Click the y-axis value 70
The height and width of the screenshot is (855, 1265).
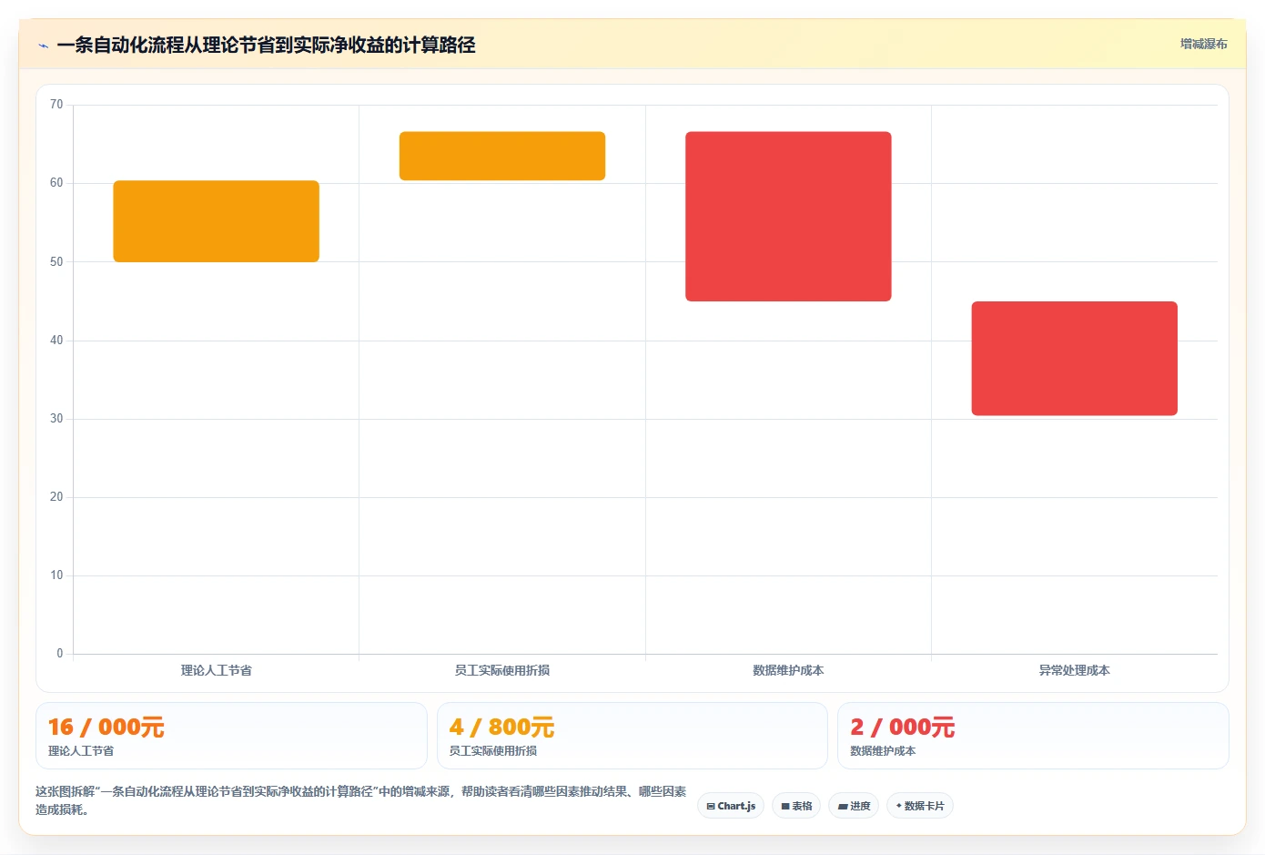(56, 105)
